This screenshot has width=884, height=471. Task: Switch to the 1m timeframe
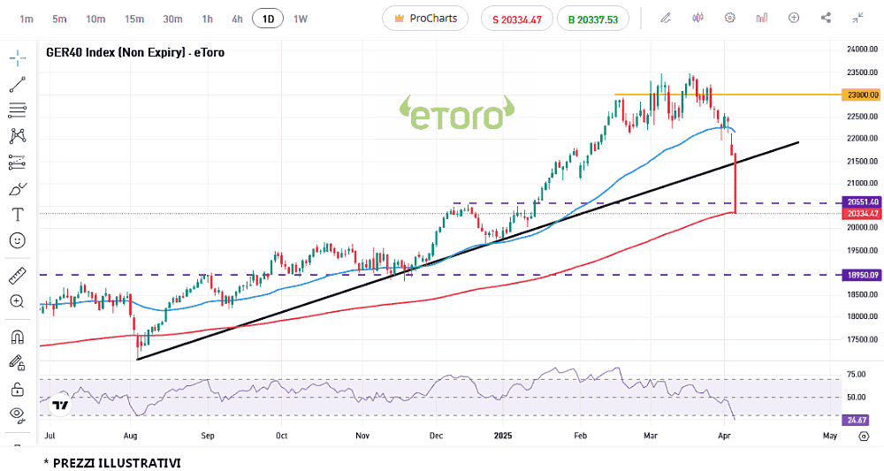pyautogui.click(x=27, y=19)
